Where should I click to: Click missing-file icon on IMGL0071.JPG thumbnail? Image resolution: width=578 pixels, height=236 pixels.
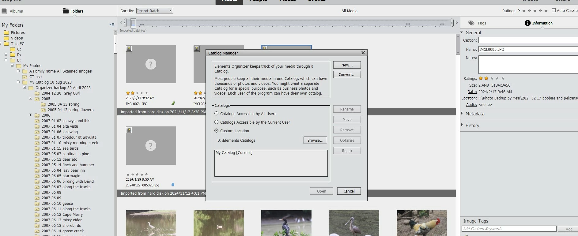coord(129,49)
